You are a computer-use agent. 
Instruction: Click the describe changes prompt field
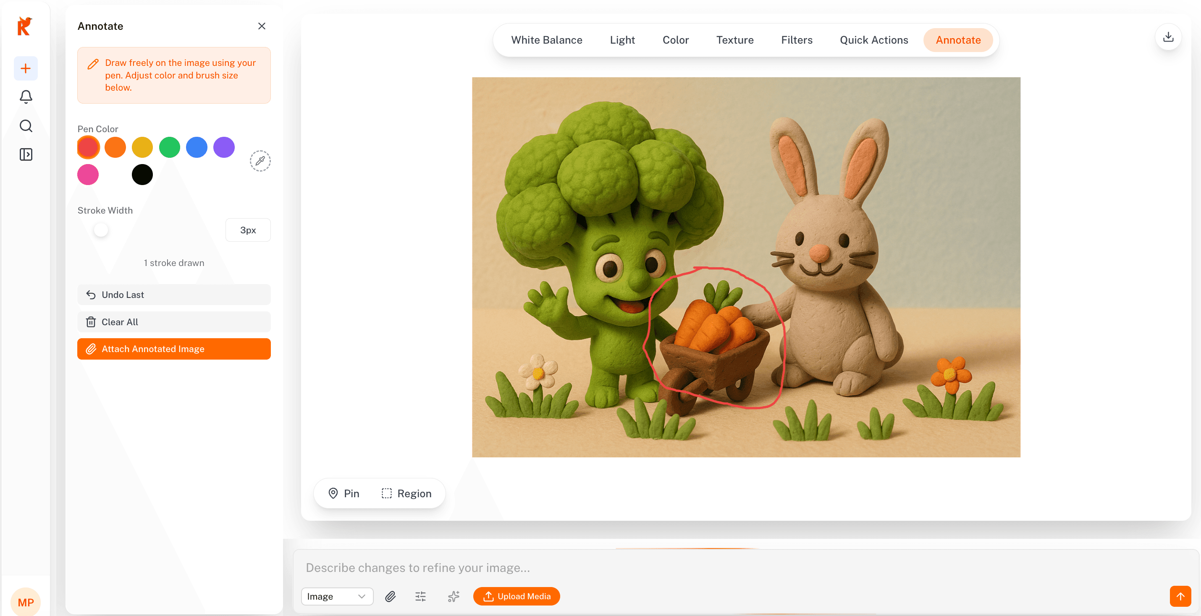699,568
